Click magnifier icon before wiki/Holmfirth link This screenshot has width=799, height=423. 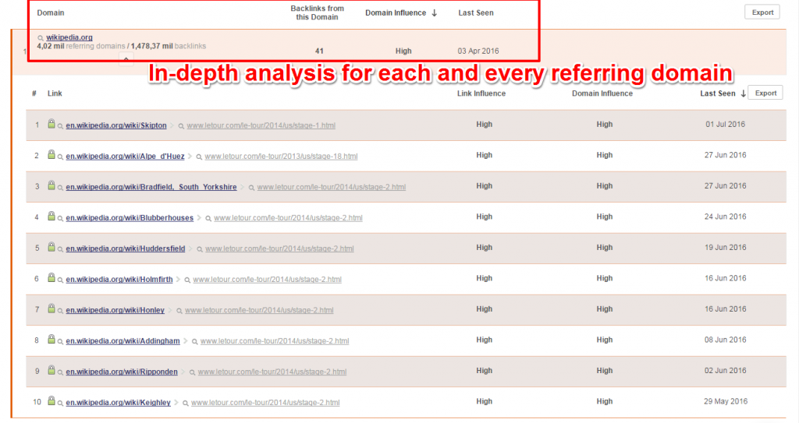click(60, 280)
